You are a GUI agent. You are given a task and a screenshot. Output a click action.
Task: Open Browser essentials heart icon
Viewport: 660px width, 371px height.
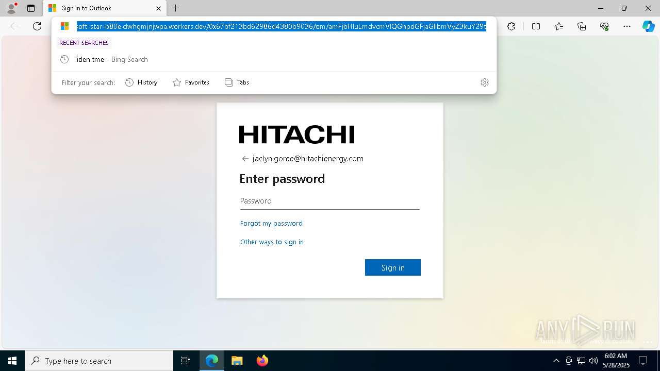tap(604, 26)
